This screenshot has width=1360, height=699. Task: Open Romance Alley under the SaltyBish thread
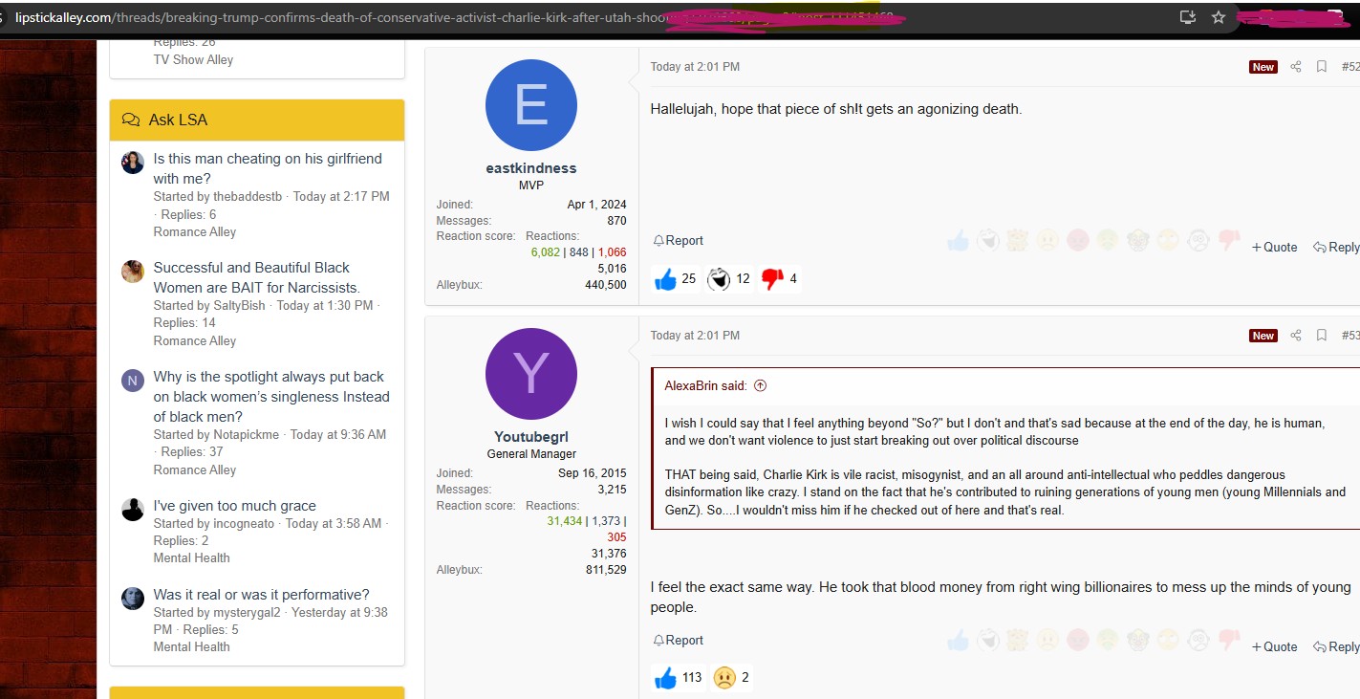[x=194, y=340]
